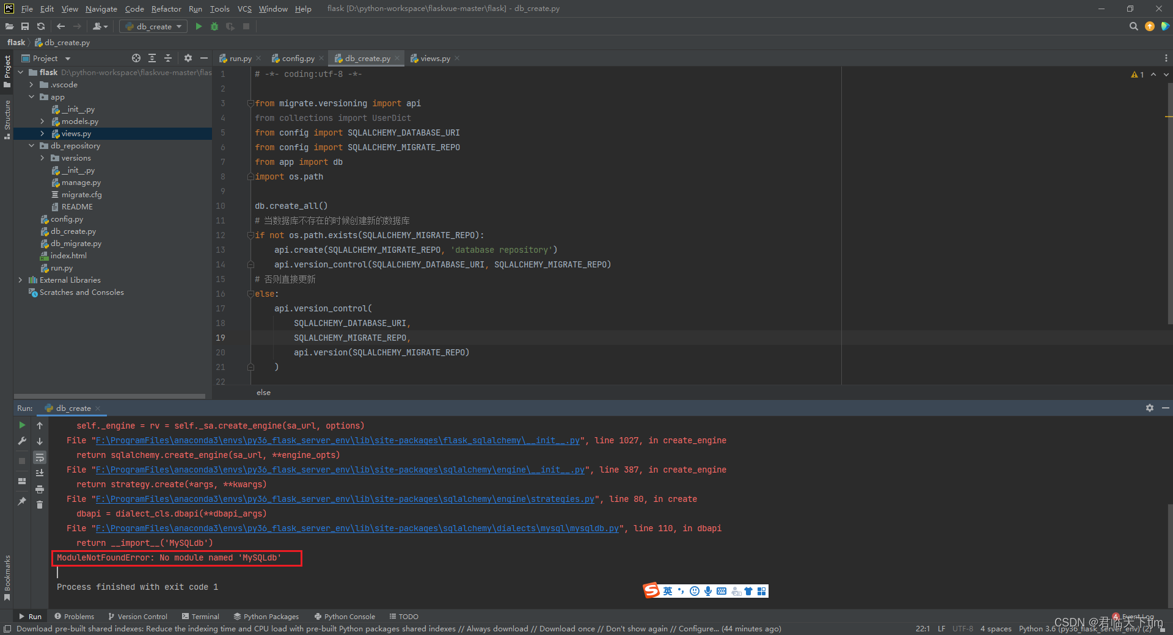
Task: Open the Python Console tool window
Action: [x=345, y=616]
